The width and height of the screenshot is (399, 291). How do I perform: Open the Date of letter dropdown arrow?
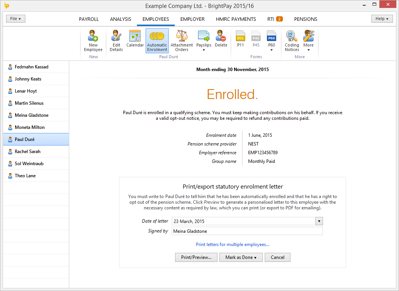319,221
